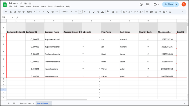Screen dimensions: 189x106
Task: Select the Haven Creations cell in row 6
Action: tap(54, 67)
